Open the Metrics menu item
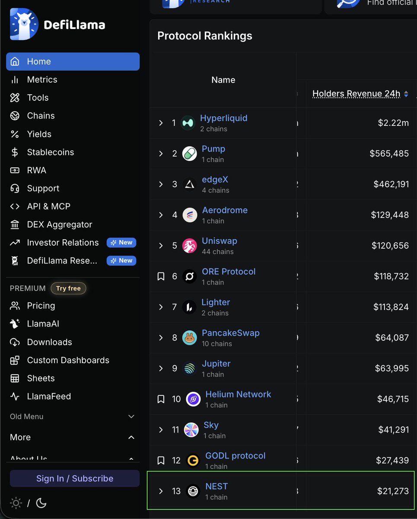Image resolution: width=417 pixels, height=519 pixels. [x=73, y=80]
